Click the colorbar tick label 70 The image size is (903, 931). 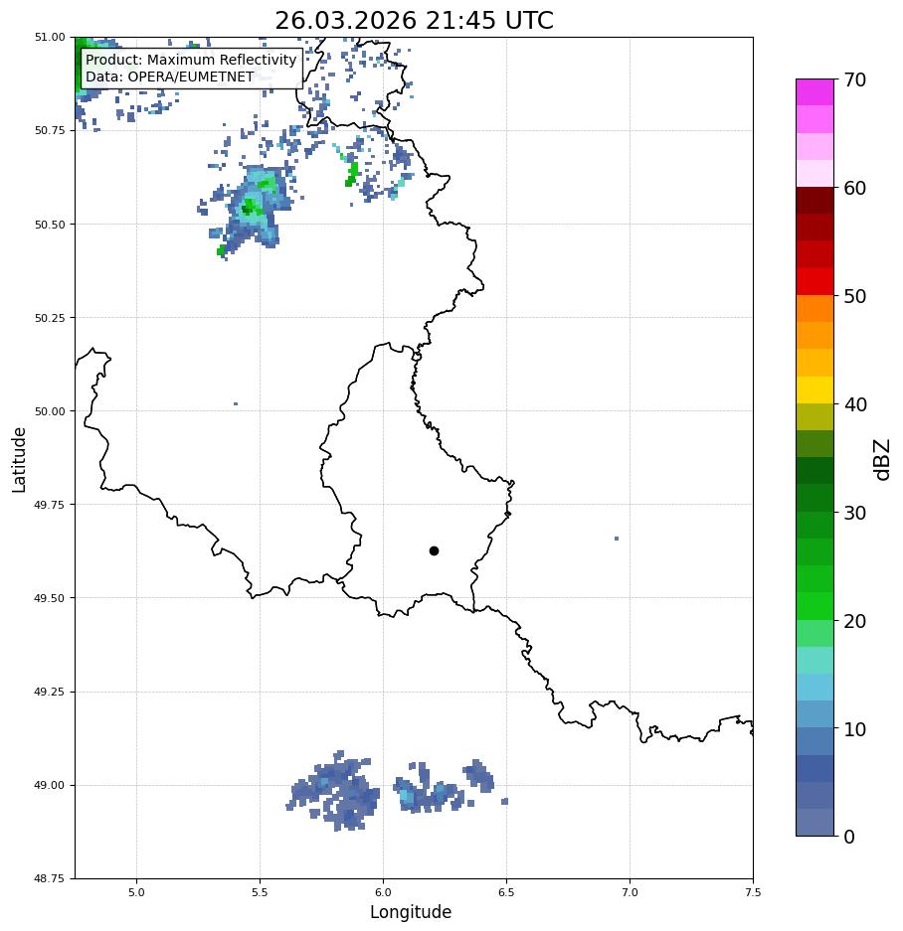855,79
